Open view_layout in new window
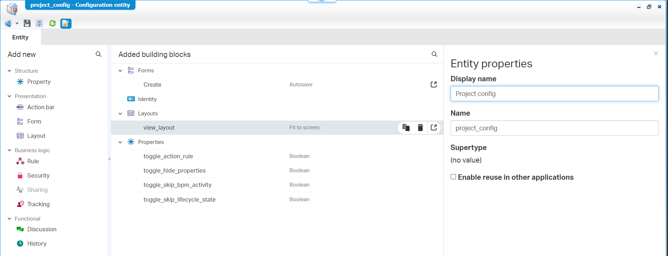This screenshot has width=668, height=256. (434, 127)
